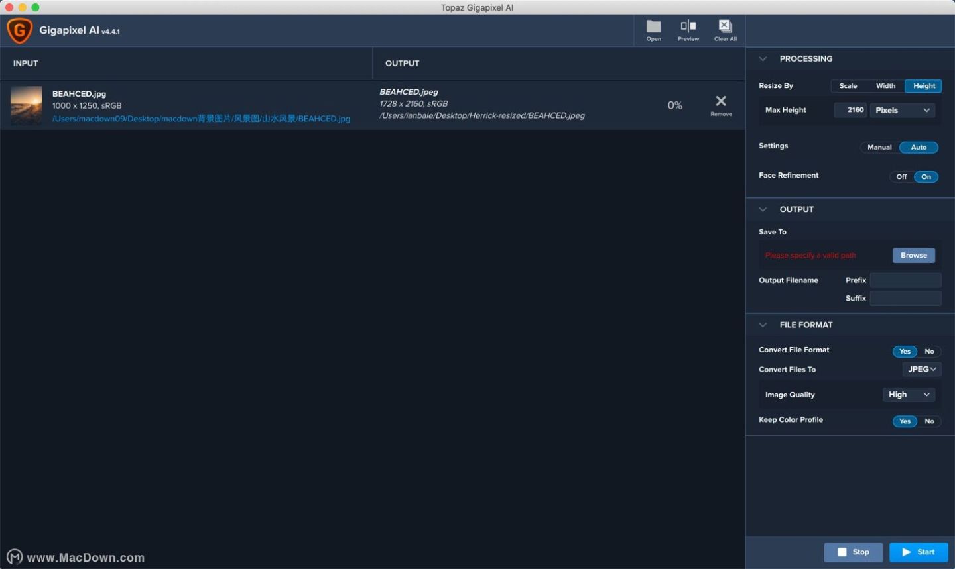Open the Pixels unit dropdown
Image resolution: width=955 pixels, height=569 pixels.
click(x=903, y=110)
